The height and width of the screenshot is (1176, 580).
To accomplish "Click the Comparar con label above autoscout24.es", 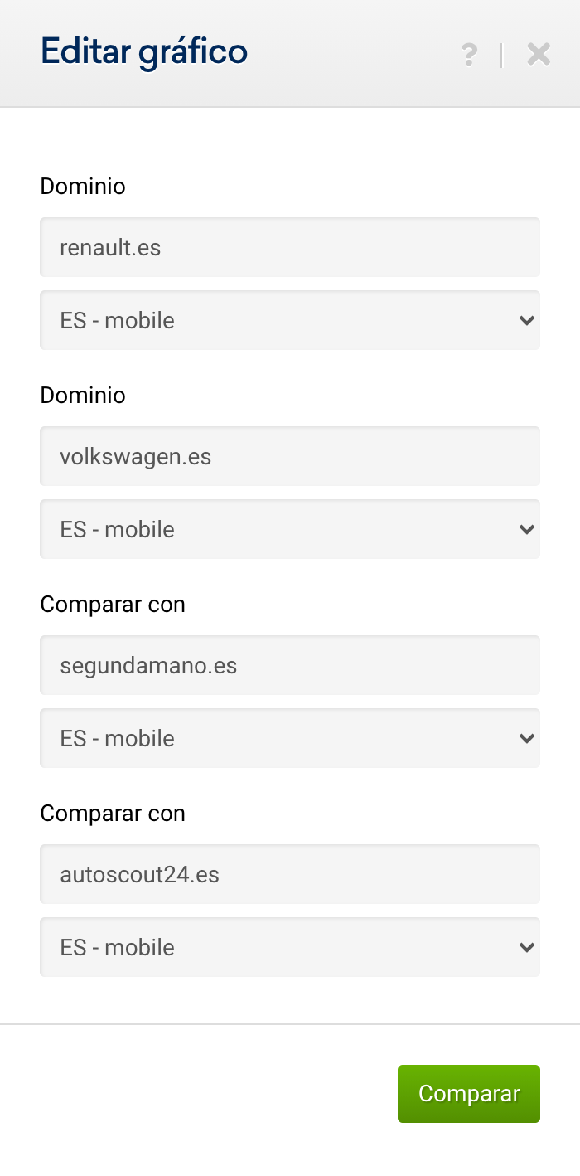I will click(113, 814).
